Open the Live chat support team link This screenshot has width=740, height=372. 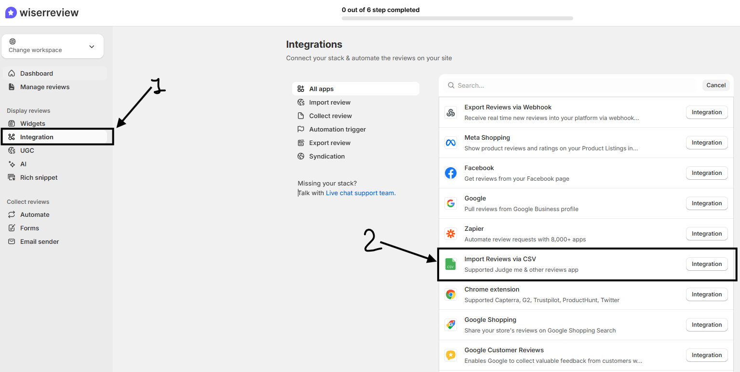click(360, 193)
